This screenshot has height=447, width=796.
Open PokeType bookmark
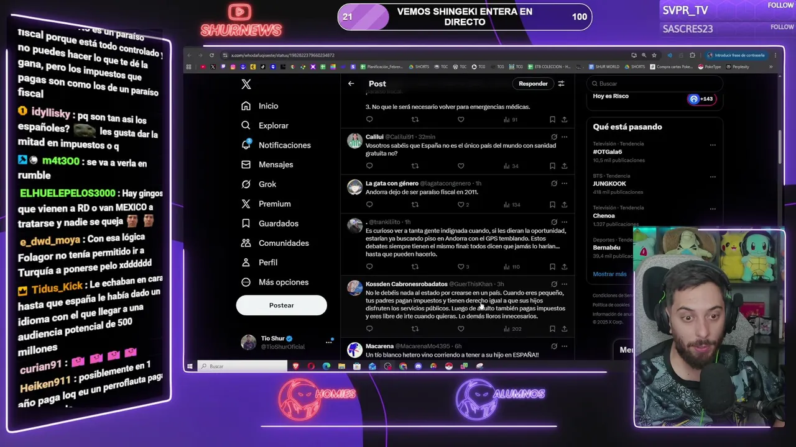(710, 66)
